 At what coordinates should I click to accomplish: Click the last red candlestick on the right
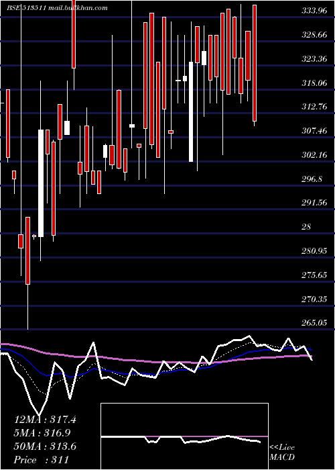pyautogui.click(x=255, y=63)
